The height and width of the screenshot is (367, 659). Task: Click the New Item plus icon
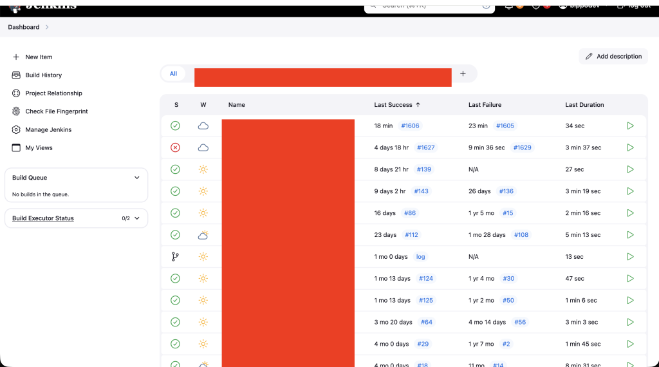16,57
